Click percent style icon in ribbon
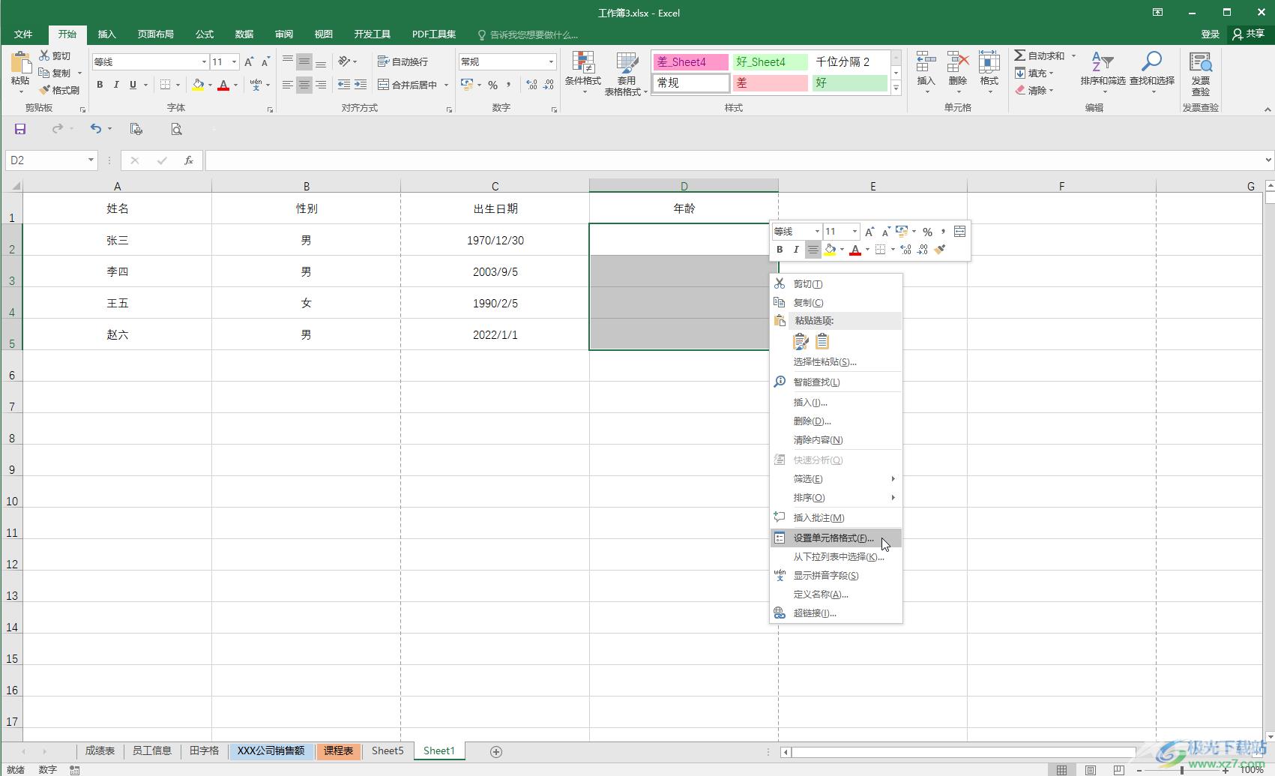 (x=492, y=85)
